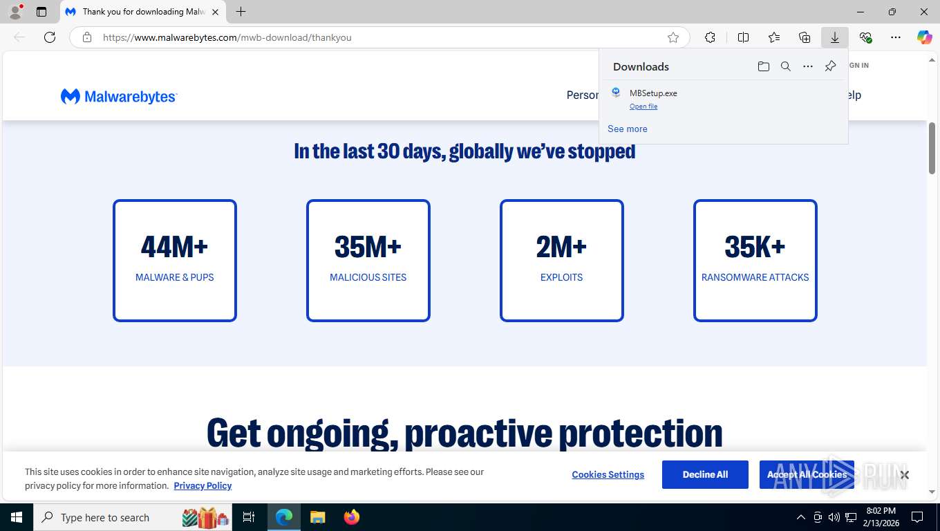Open Cookies Settings
Viewport: 940px width, 531px height.
(x=608, y=474)
